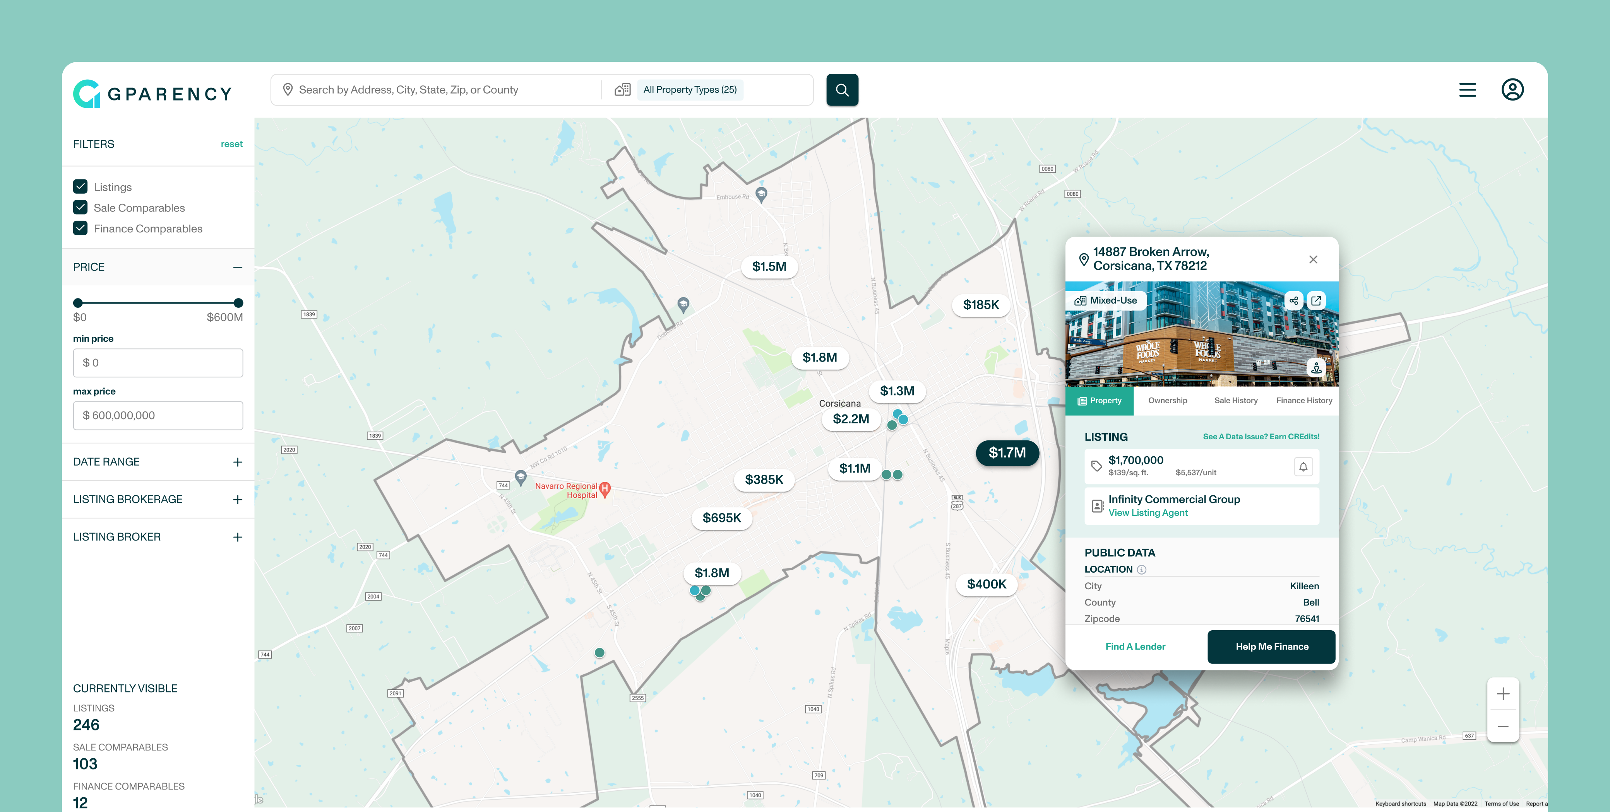Open the Finance History tab

[x=1304, y=400]
